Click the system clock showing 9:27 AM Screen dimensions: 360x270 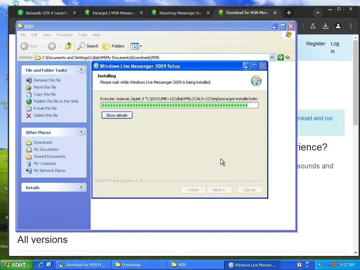click(347, 265)
